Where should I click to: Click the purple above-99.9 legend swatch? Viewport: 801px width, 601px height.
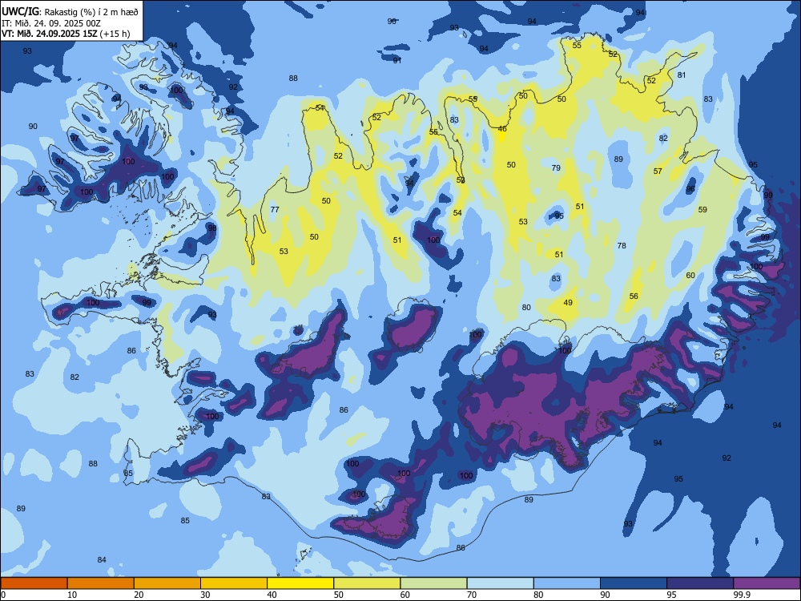767,583
